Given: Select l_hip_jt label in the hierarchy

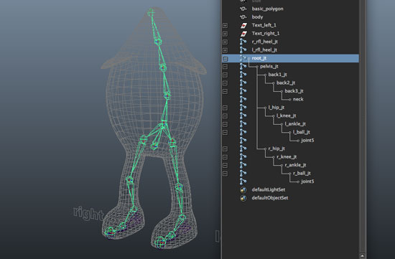Looking at the screenshot, I should point(276,108).
